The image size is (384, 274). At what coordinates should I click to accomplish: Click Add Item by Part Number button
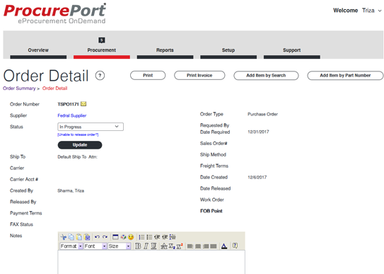tap(345, 75)
